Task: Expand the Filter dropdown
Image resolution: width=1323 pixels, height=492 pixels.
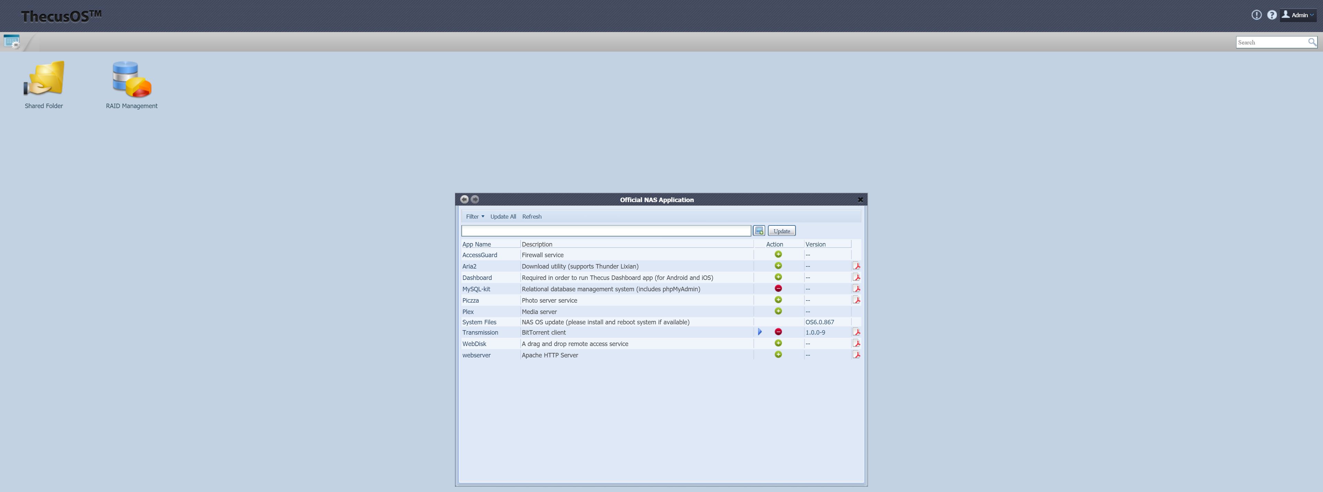Action: pos(474,217)
